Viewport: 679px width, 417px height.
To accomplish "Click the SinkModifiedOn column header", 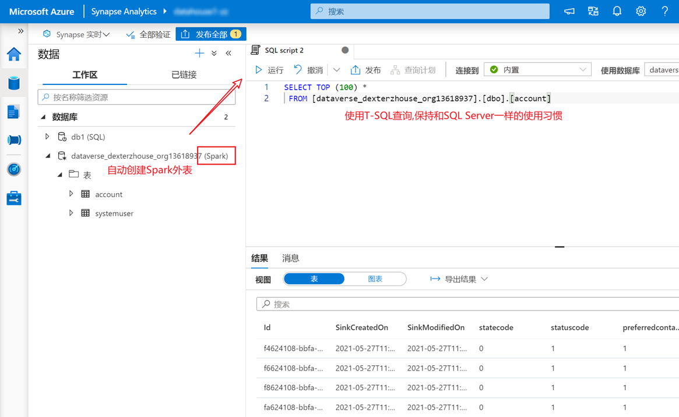I will click(x=435, y=327).
